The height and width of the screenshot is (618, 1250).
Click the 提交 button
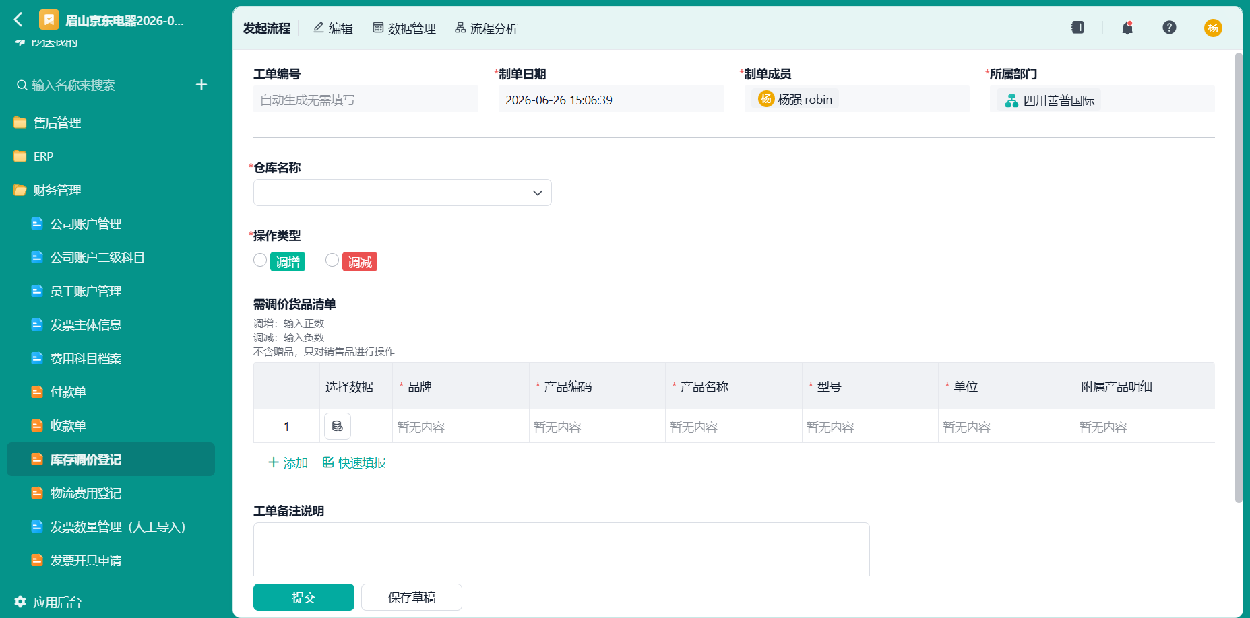[x=304, y=597]
